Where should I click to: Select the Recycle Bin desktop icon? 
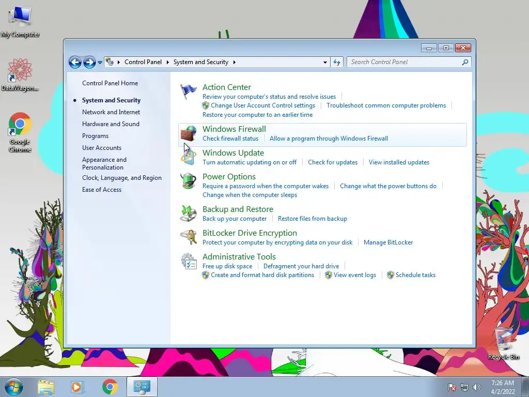coord(503,343)
